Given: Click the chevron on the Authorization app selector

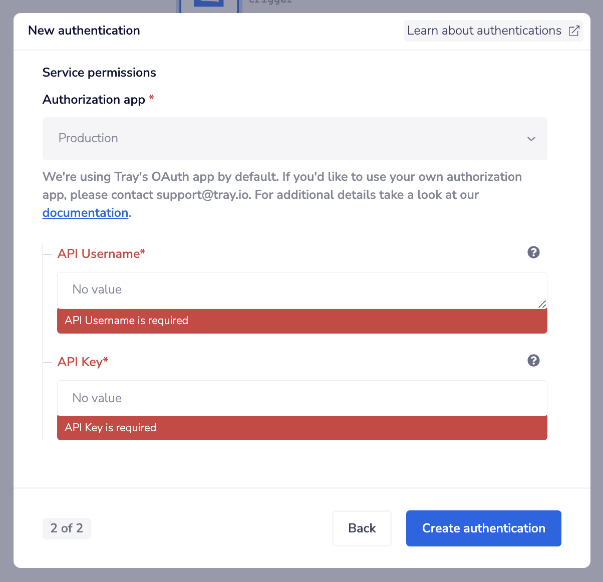Looking at the screenshot, I should [531, 139].
